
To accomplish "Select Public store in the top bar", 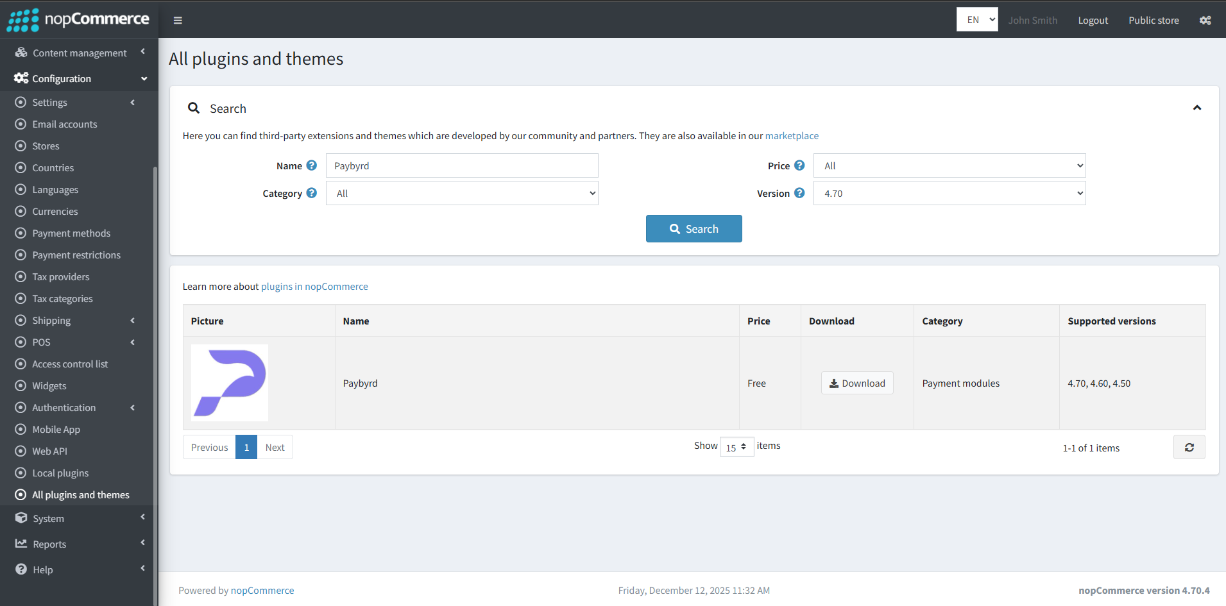I will tap(1153, 20).
